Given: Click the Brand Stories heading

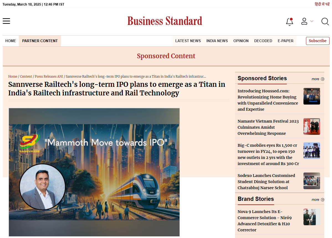Looking at the screenshot, I should [x=256, y=199].
